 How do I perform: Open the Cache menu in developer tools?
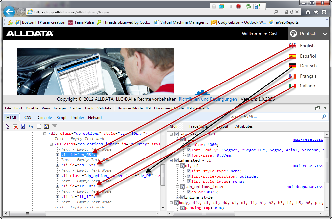(75, 108)
